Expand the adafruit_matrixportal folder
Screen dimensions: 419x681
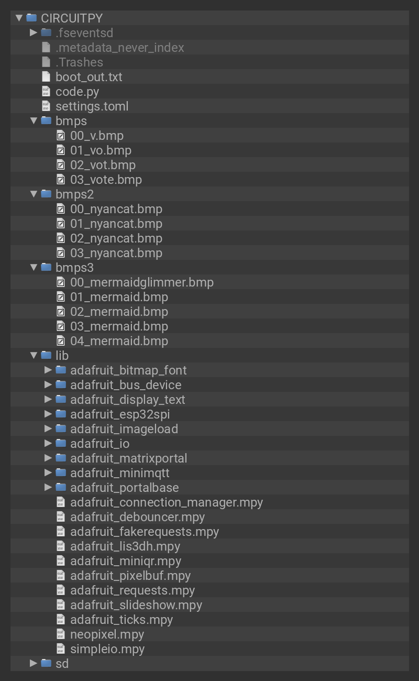point(48,458)
